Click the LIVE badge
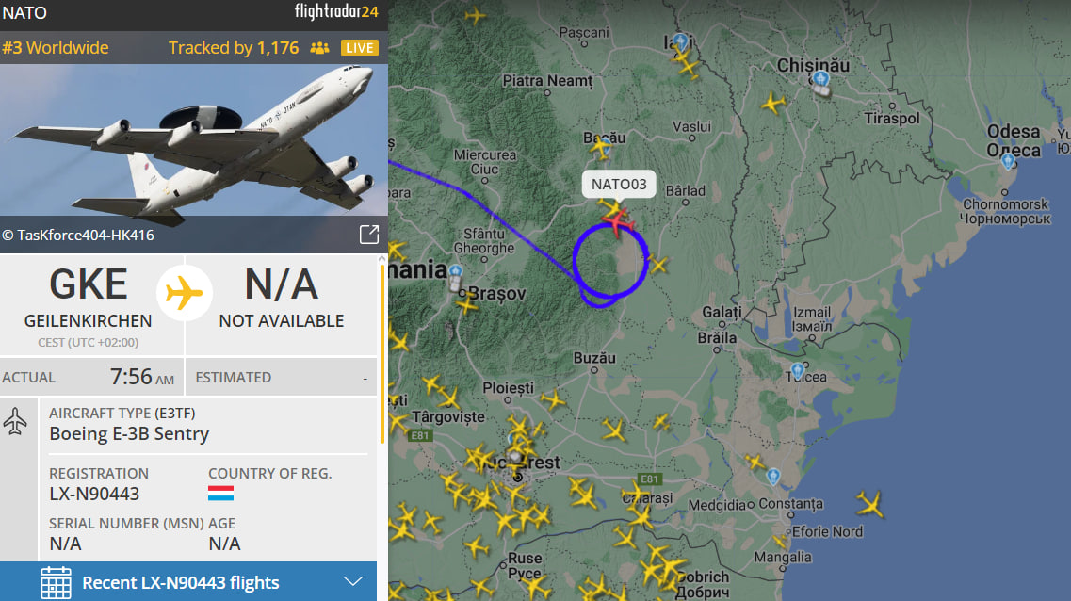The height and width of the screenshot is (601, 1071). [x=359, y=48]
